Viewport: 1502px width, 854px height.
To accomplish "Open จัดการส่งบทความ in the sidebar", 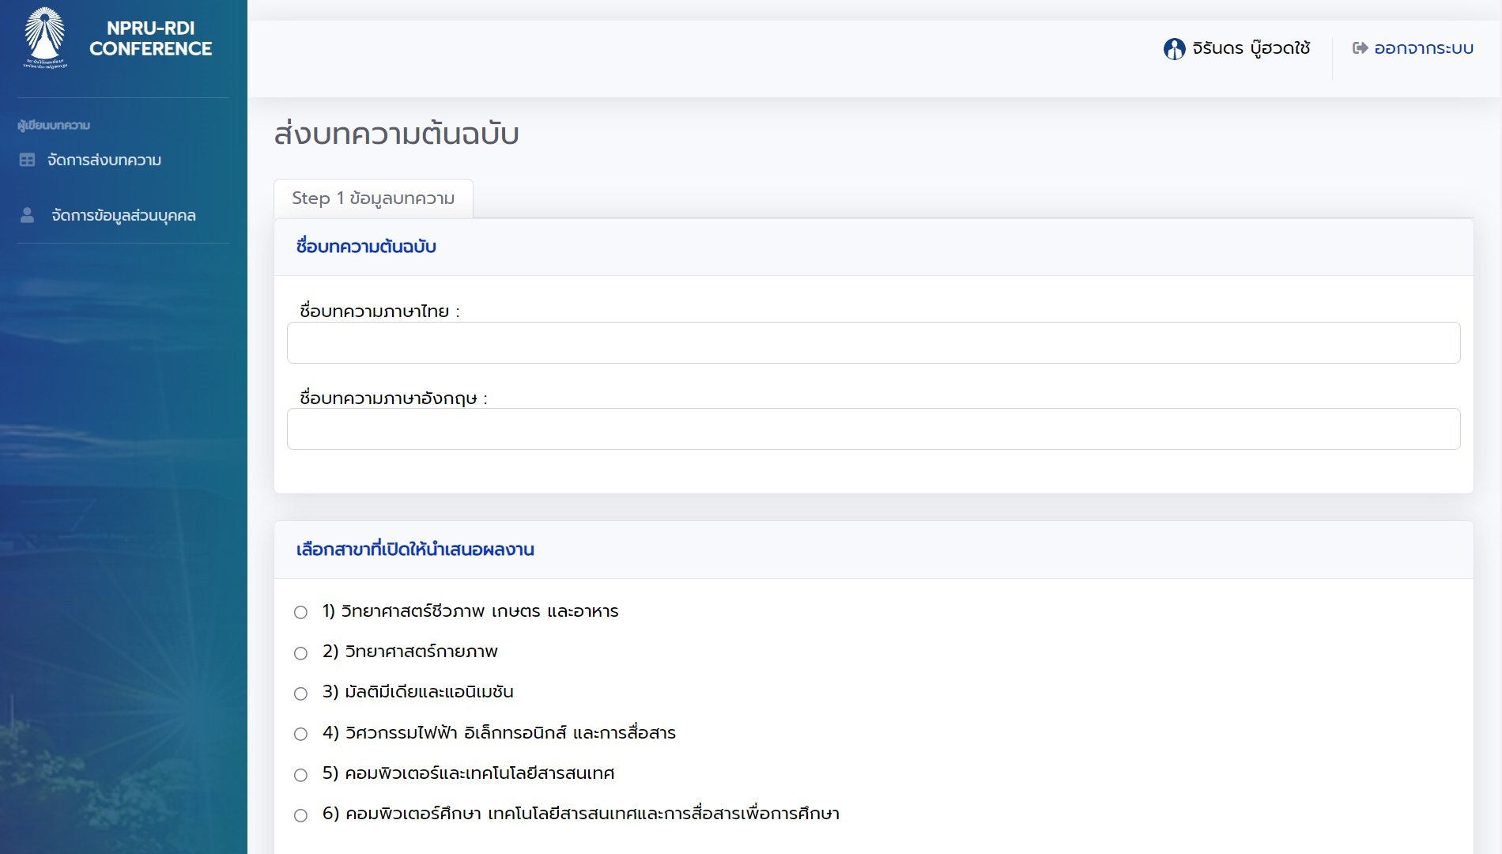I will [x=104, y=160].
